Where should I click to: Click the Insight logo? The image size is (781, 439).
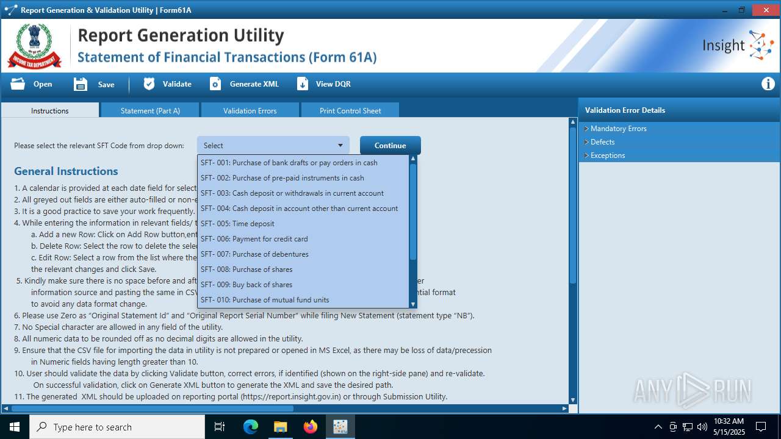[738, 46]
